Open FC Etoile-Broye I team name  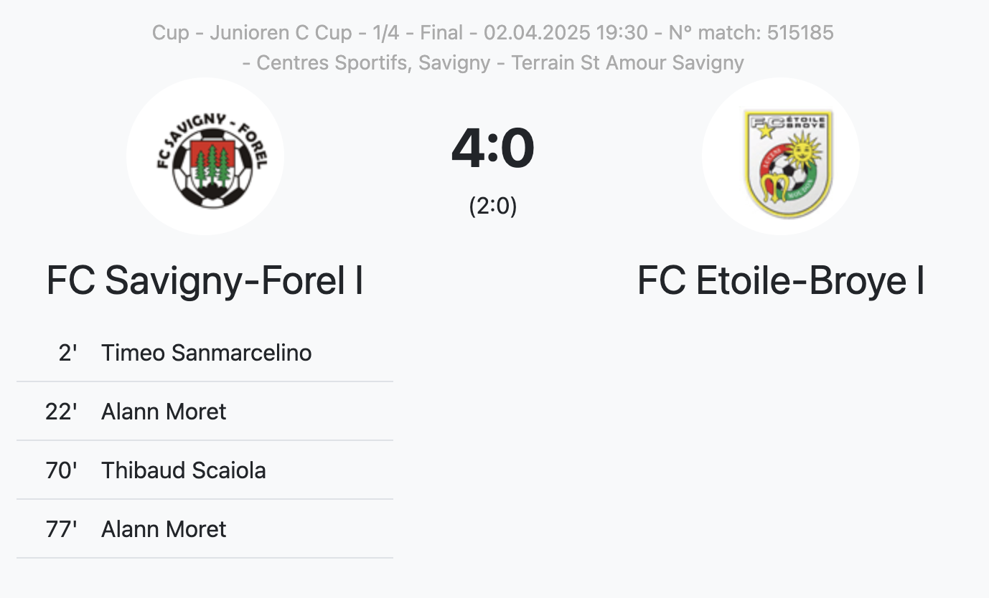tap(781, 280)
